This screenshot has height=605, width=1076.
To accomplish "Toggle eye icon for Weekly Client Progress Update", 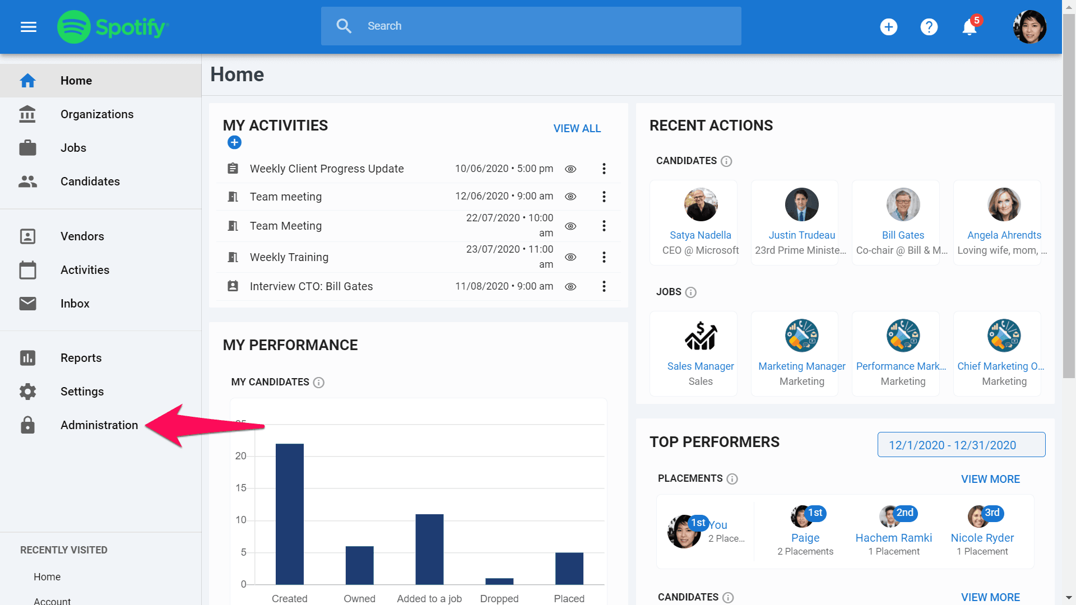I will pos(571,169).
